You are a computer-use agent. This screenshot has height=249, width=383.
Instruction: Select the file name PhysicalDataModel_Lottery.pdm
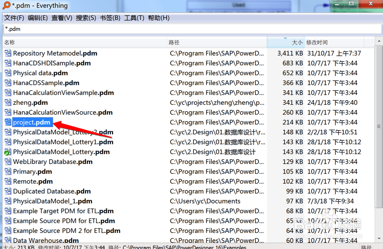(61, 152)
